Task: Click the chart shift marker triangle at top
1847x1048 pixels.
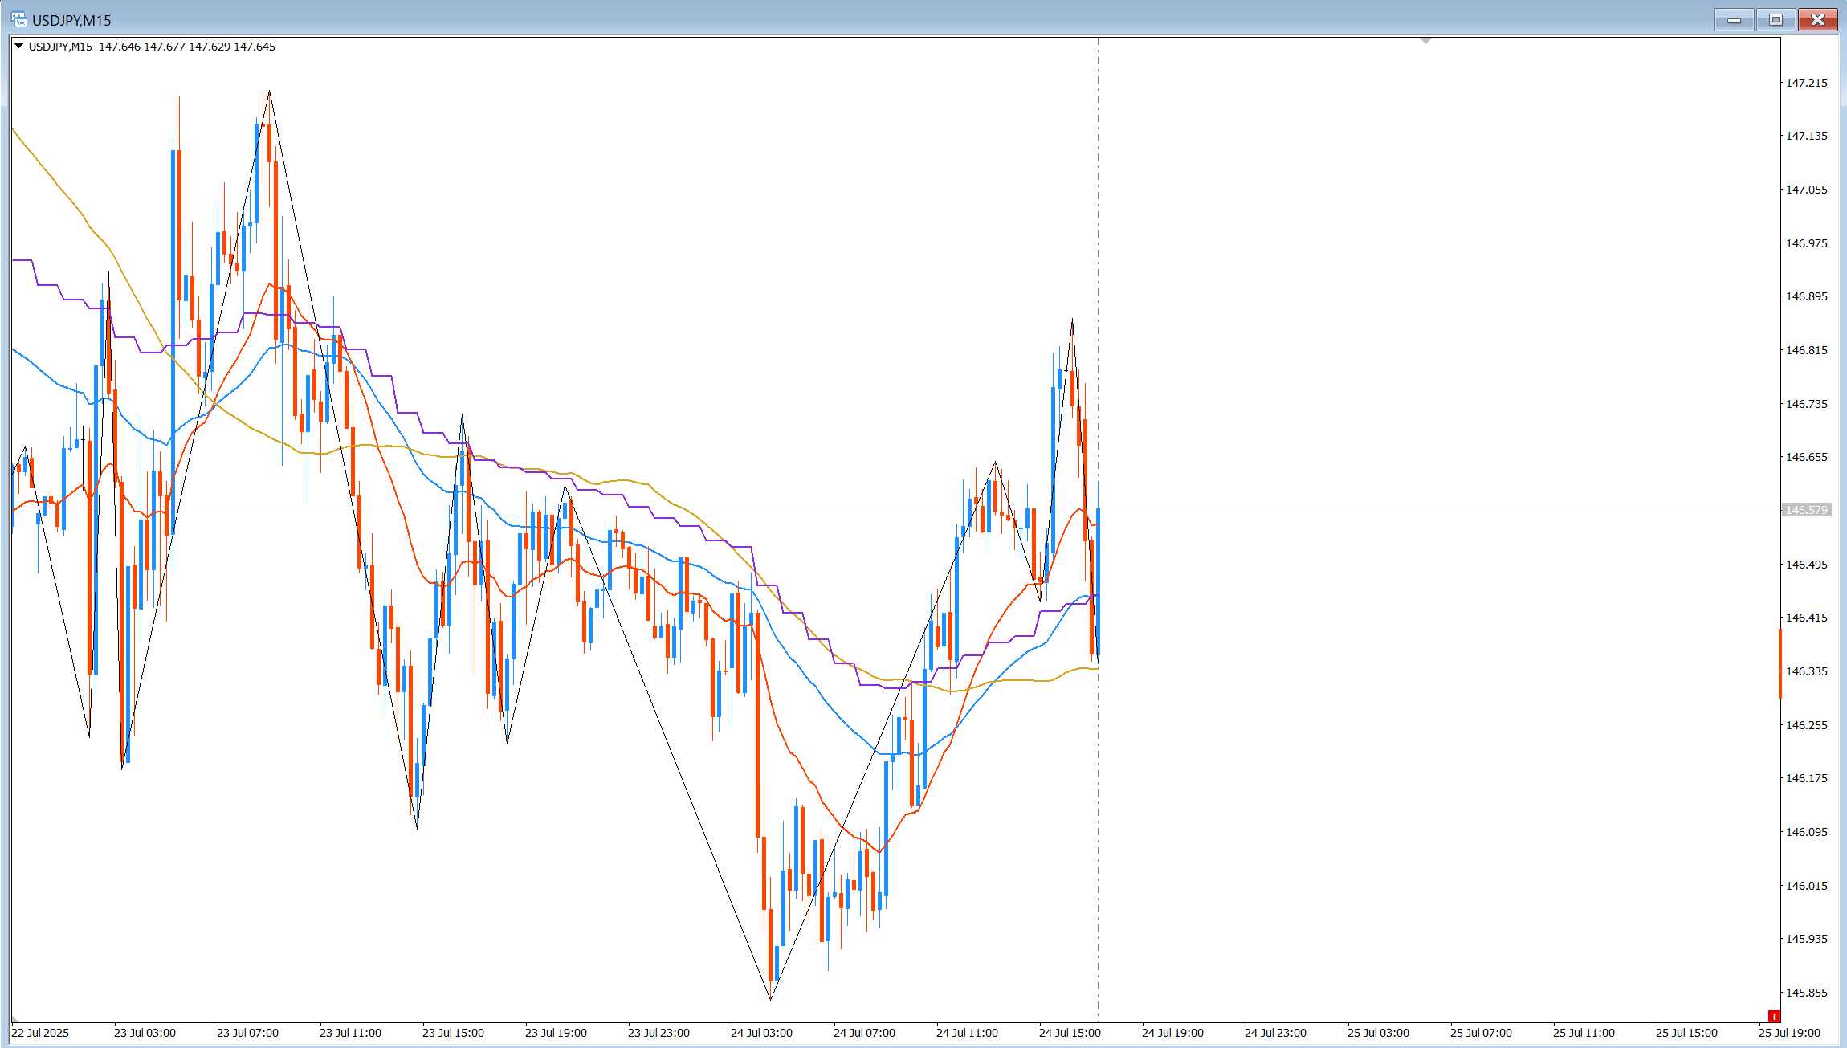Action: [x=1426, y=40]
